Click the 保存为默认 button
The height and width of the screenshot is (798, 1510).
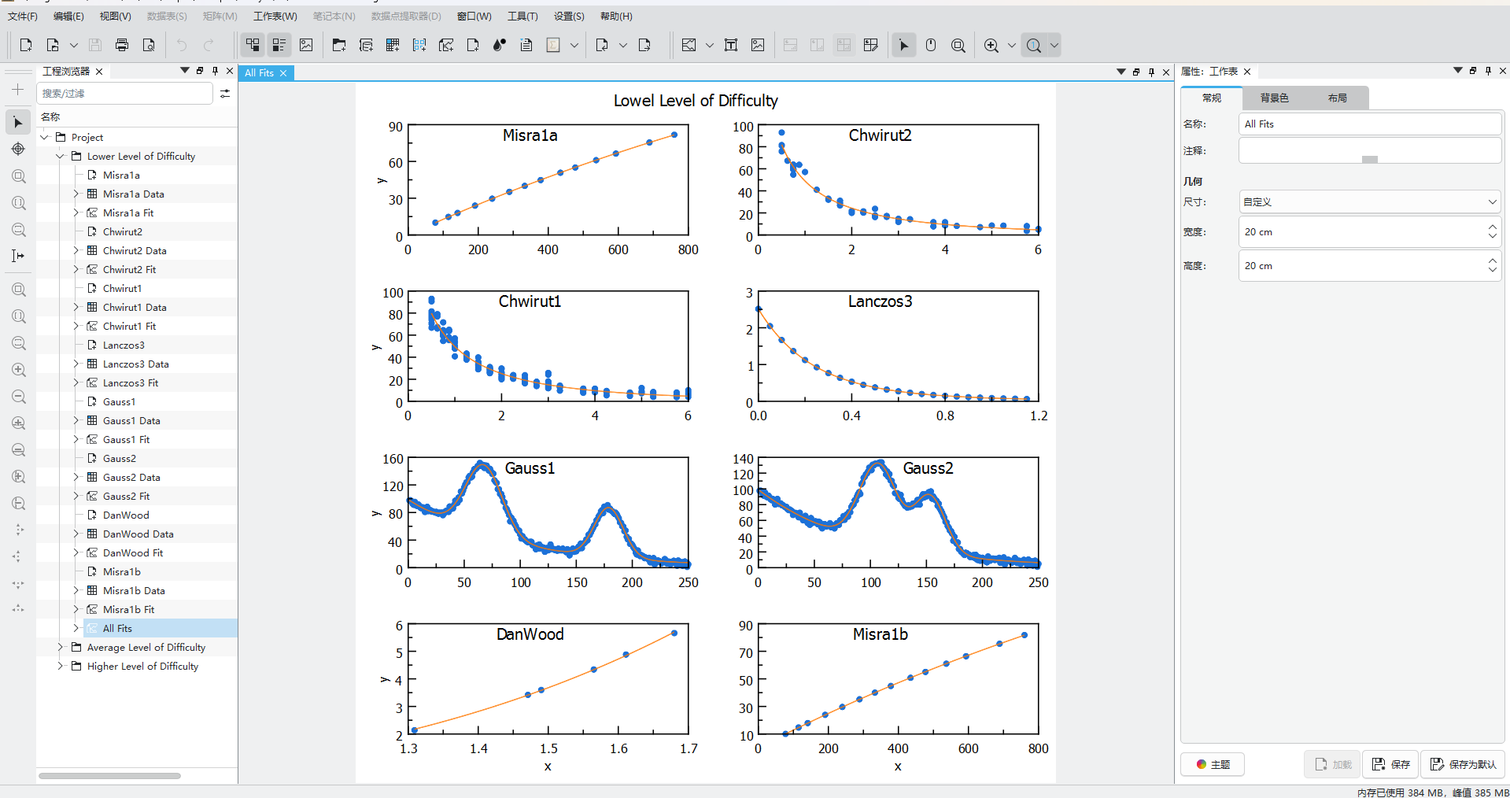coord(1464,764)
